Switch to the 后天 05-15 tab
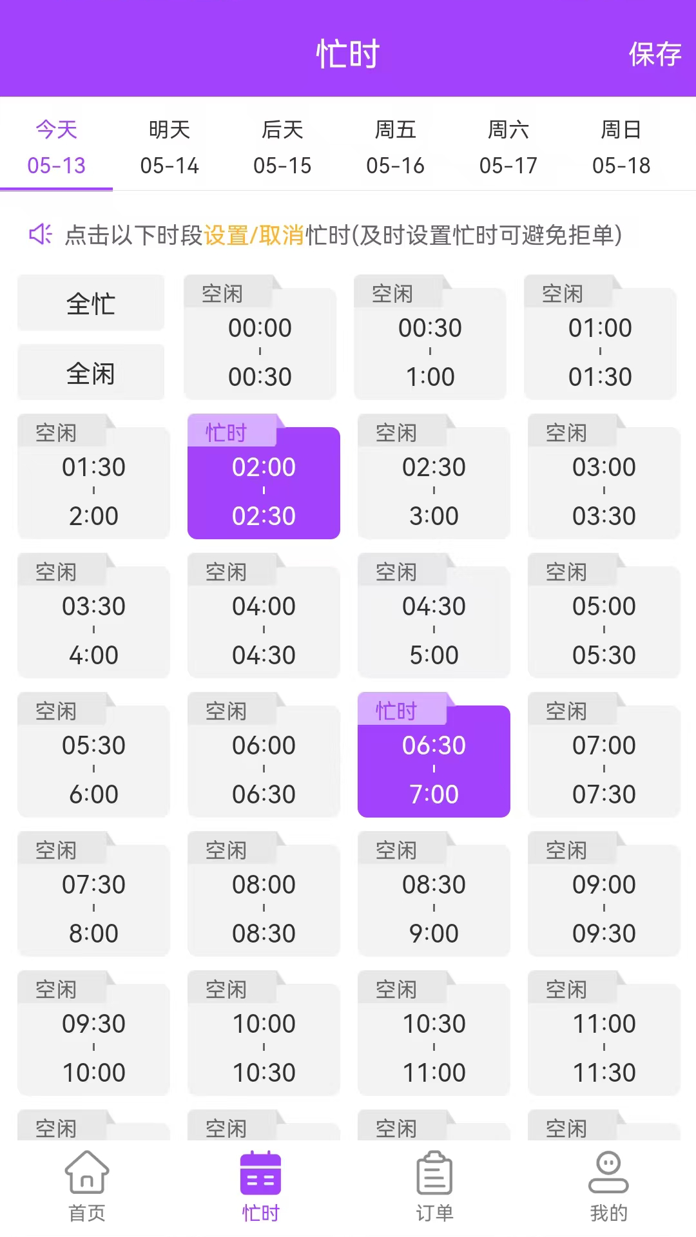Viewport: 696px width, 1237px height. 282,147
